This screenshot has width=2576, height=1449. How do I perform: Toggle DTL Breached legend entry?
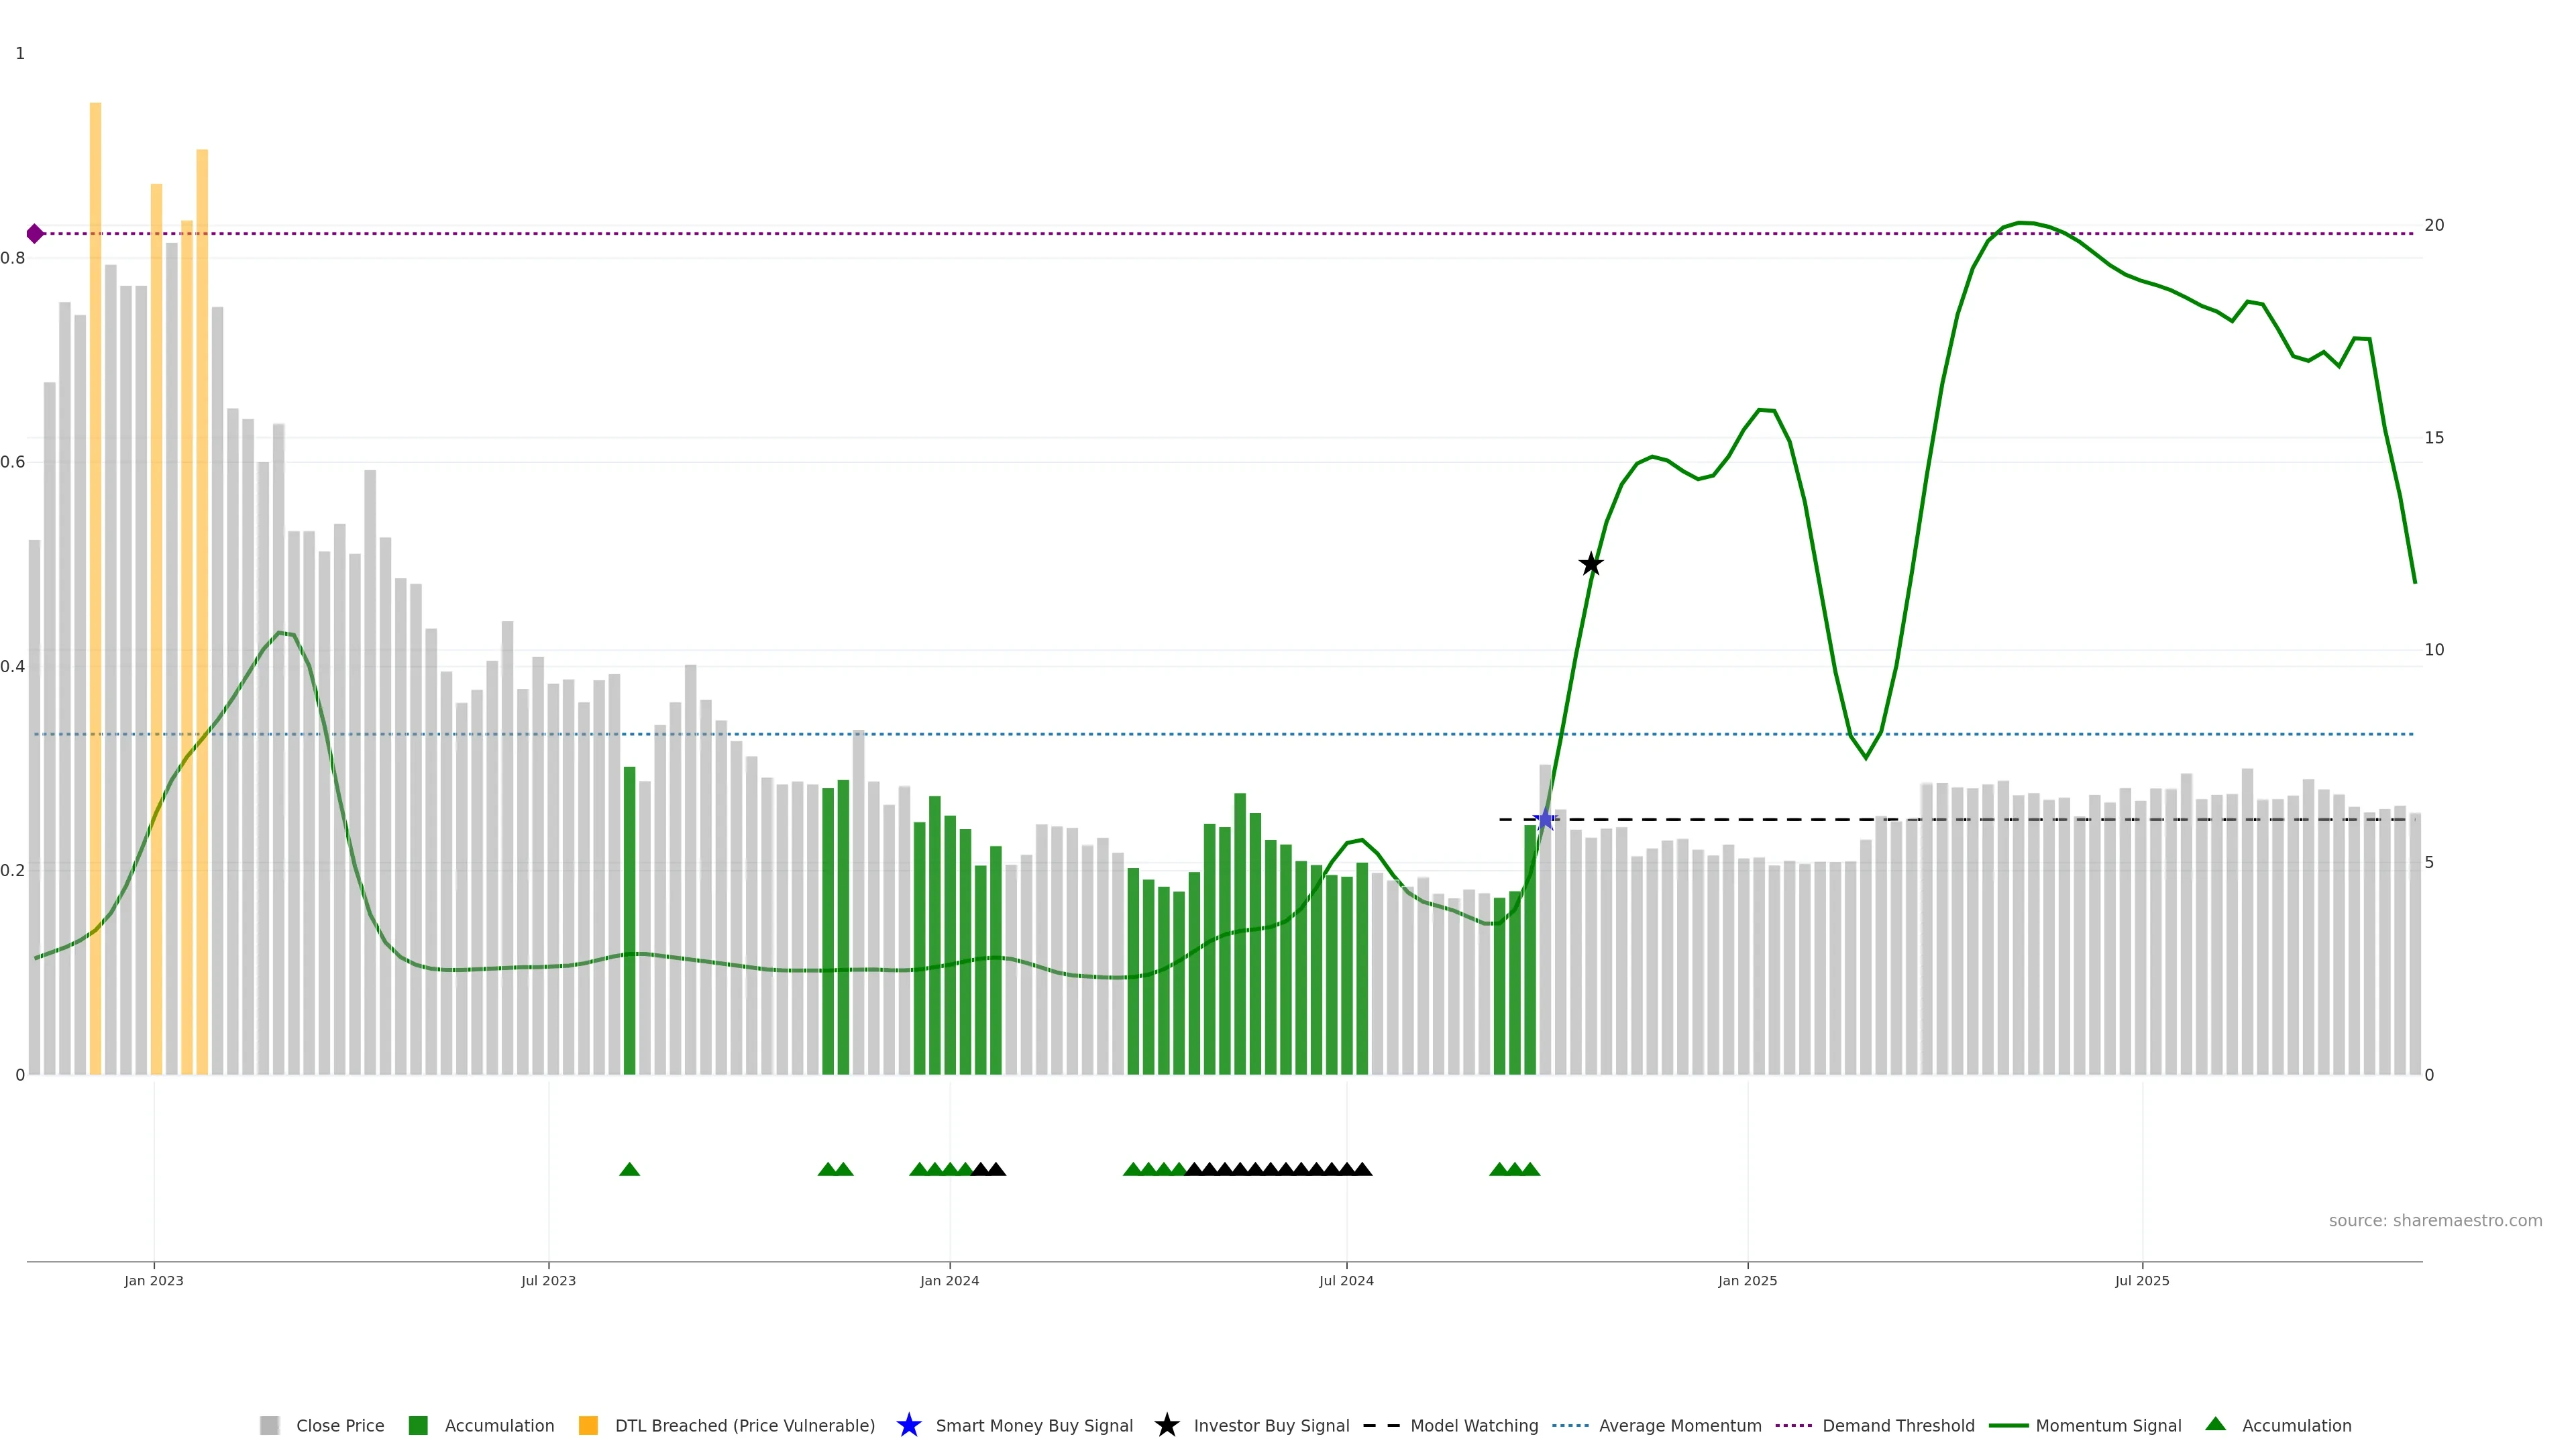click(x=744, y=1425)
